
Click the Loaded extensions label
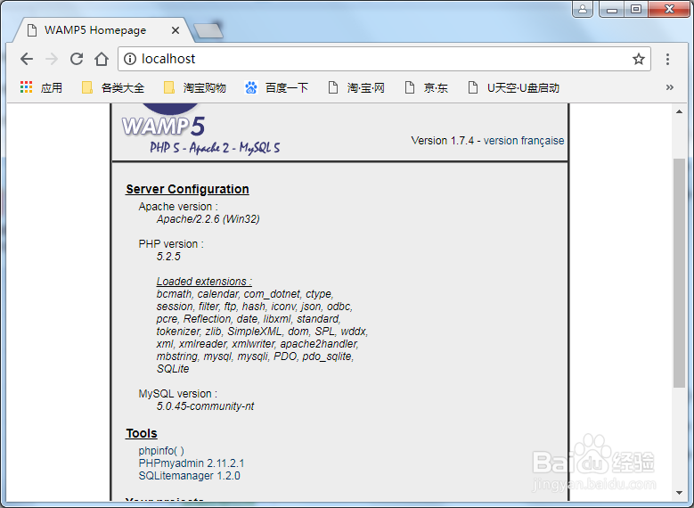pyautogui.click(x=204, y=282)
